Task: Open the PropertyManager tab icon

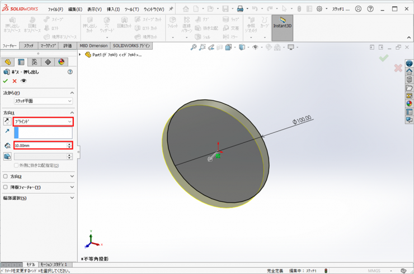Action: pyautogui.click(x=21, y=62)
